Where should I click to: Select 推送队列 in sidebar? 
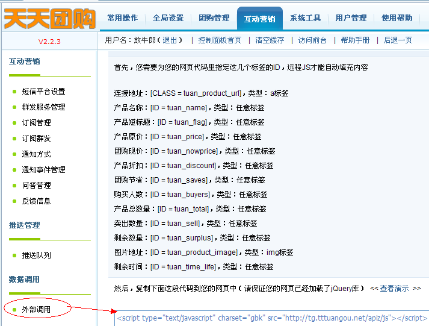pyautogui.click(x=36, y=255)
